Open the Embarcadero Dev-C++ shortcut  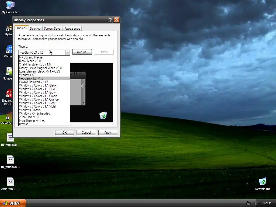coord(8,98)
